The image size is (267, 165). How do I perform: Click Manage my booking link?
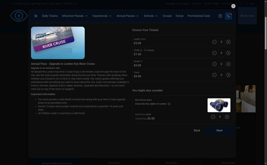pyautogui.click(x=177, y=4)
